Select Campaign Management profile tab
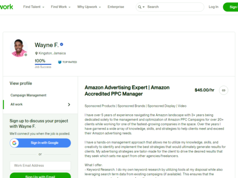This screenshot has height=178, width=238. (x=28, y=95)
